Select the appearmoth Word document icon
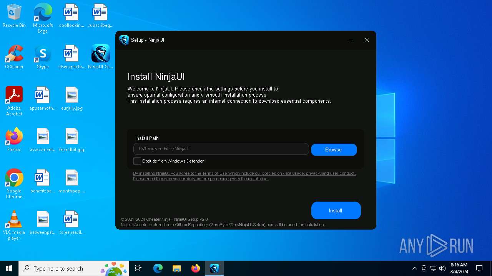This screenshot has width=492, height=276. pos(43,99)
